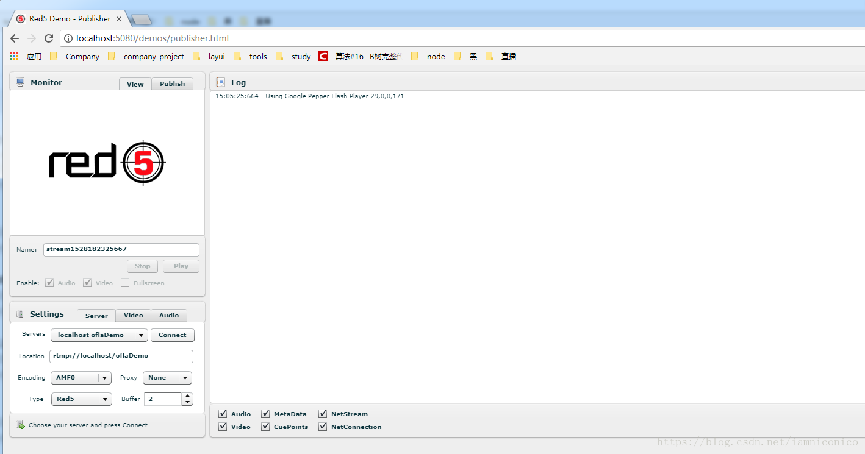Close the Red5 Demo browser tab

tap(119, 19)
